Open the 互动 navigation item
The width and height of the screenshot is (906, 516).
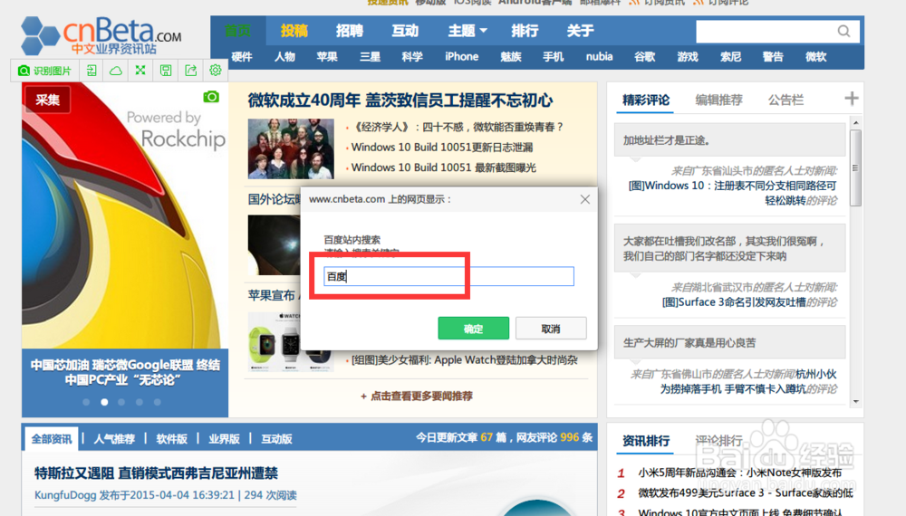point(405,31)
